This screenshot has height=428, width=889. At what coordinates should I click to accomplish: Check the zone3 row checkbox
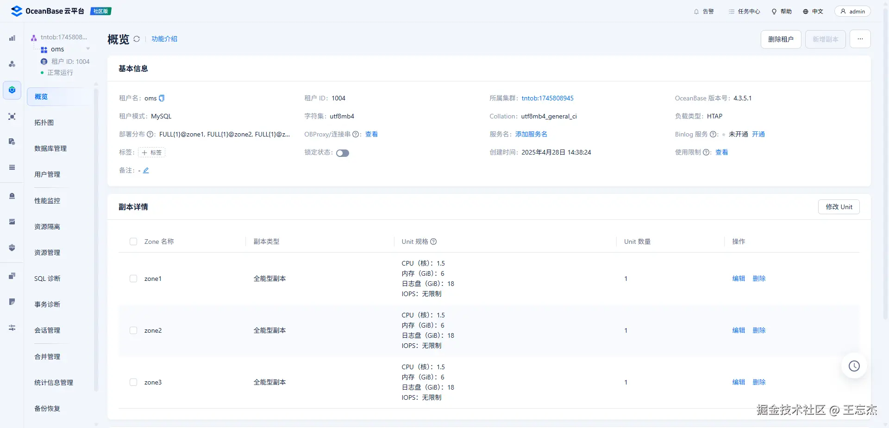[133, 382]
